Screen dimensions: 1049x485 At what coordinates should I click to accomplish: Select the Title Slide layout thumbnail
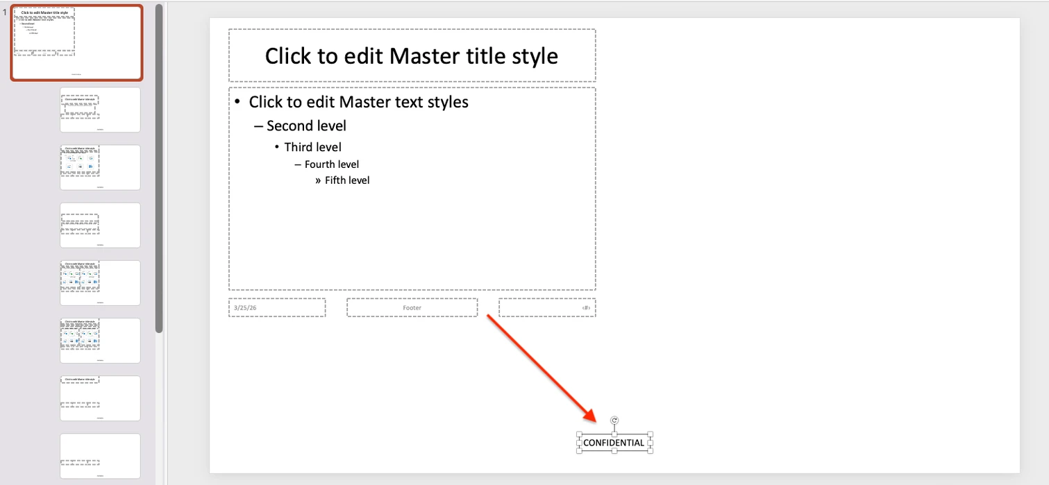click(99, 109)
